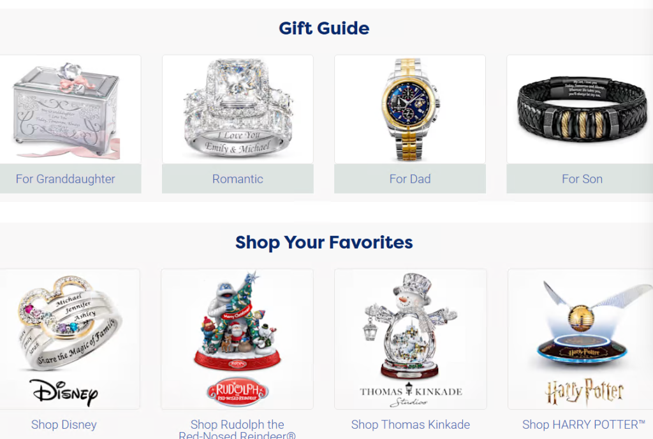Go to Shop HARRY POTTER link
653x439 pixels.
pos(584,424)
